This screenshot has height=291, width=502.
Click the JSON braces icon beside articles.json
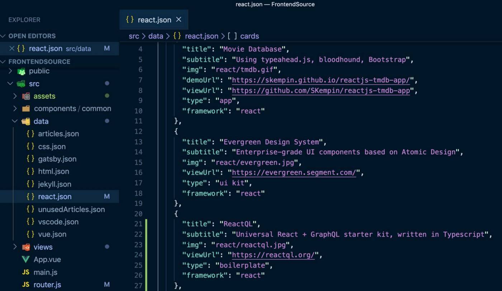pos(30,134)
